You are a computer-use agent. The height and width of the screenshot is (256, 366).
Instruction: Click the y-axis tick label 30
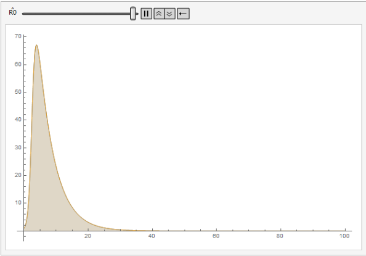coord(18,147)
